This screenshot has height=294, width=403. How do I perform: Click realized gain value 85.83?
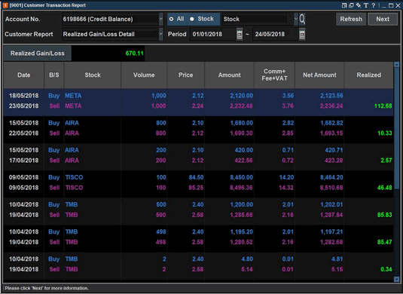tap(384, 215)
